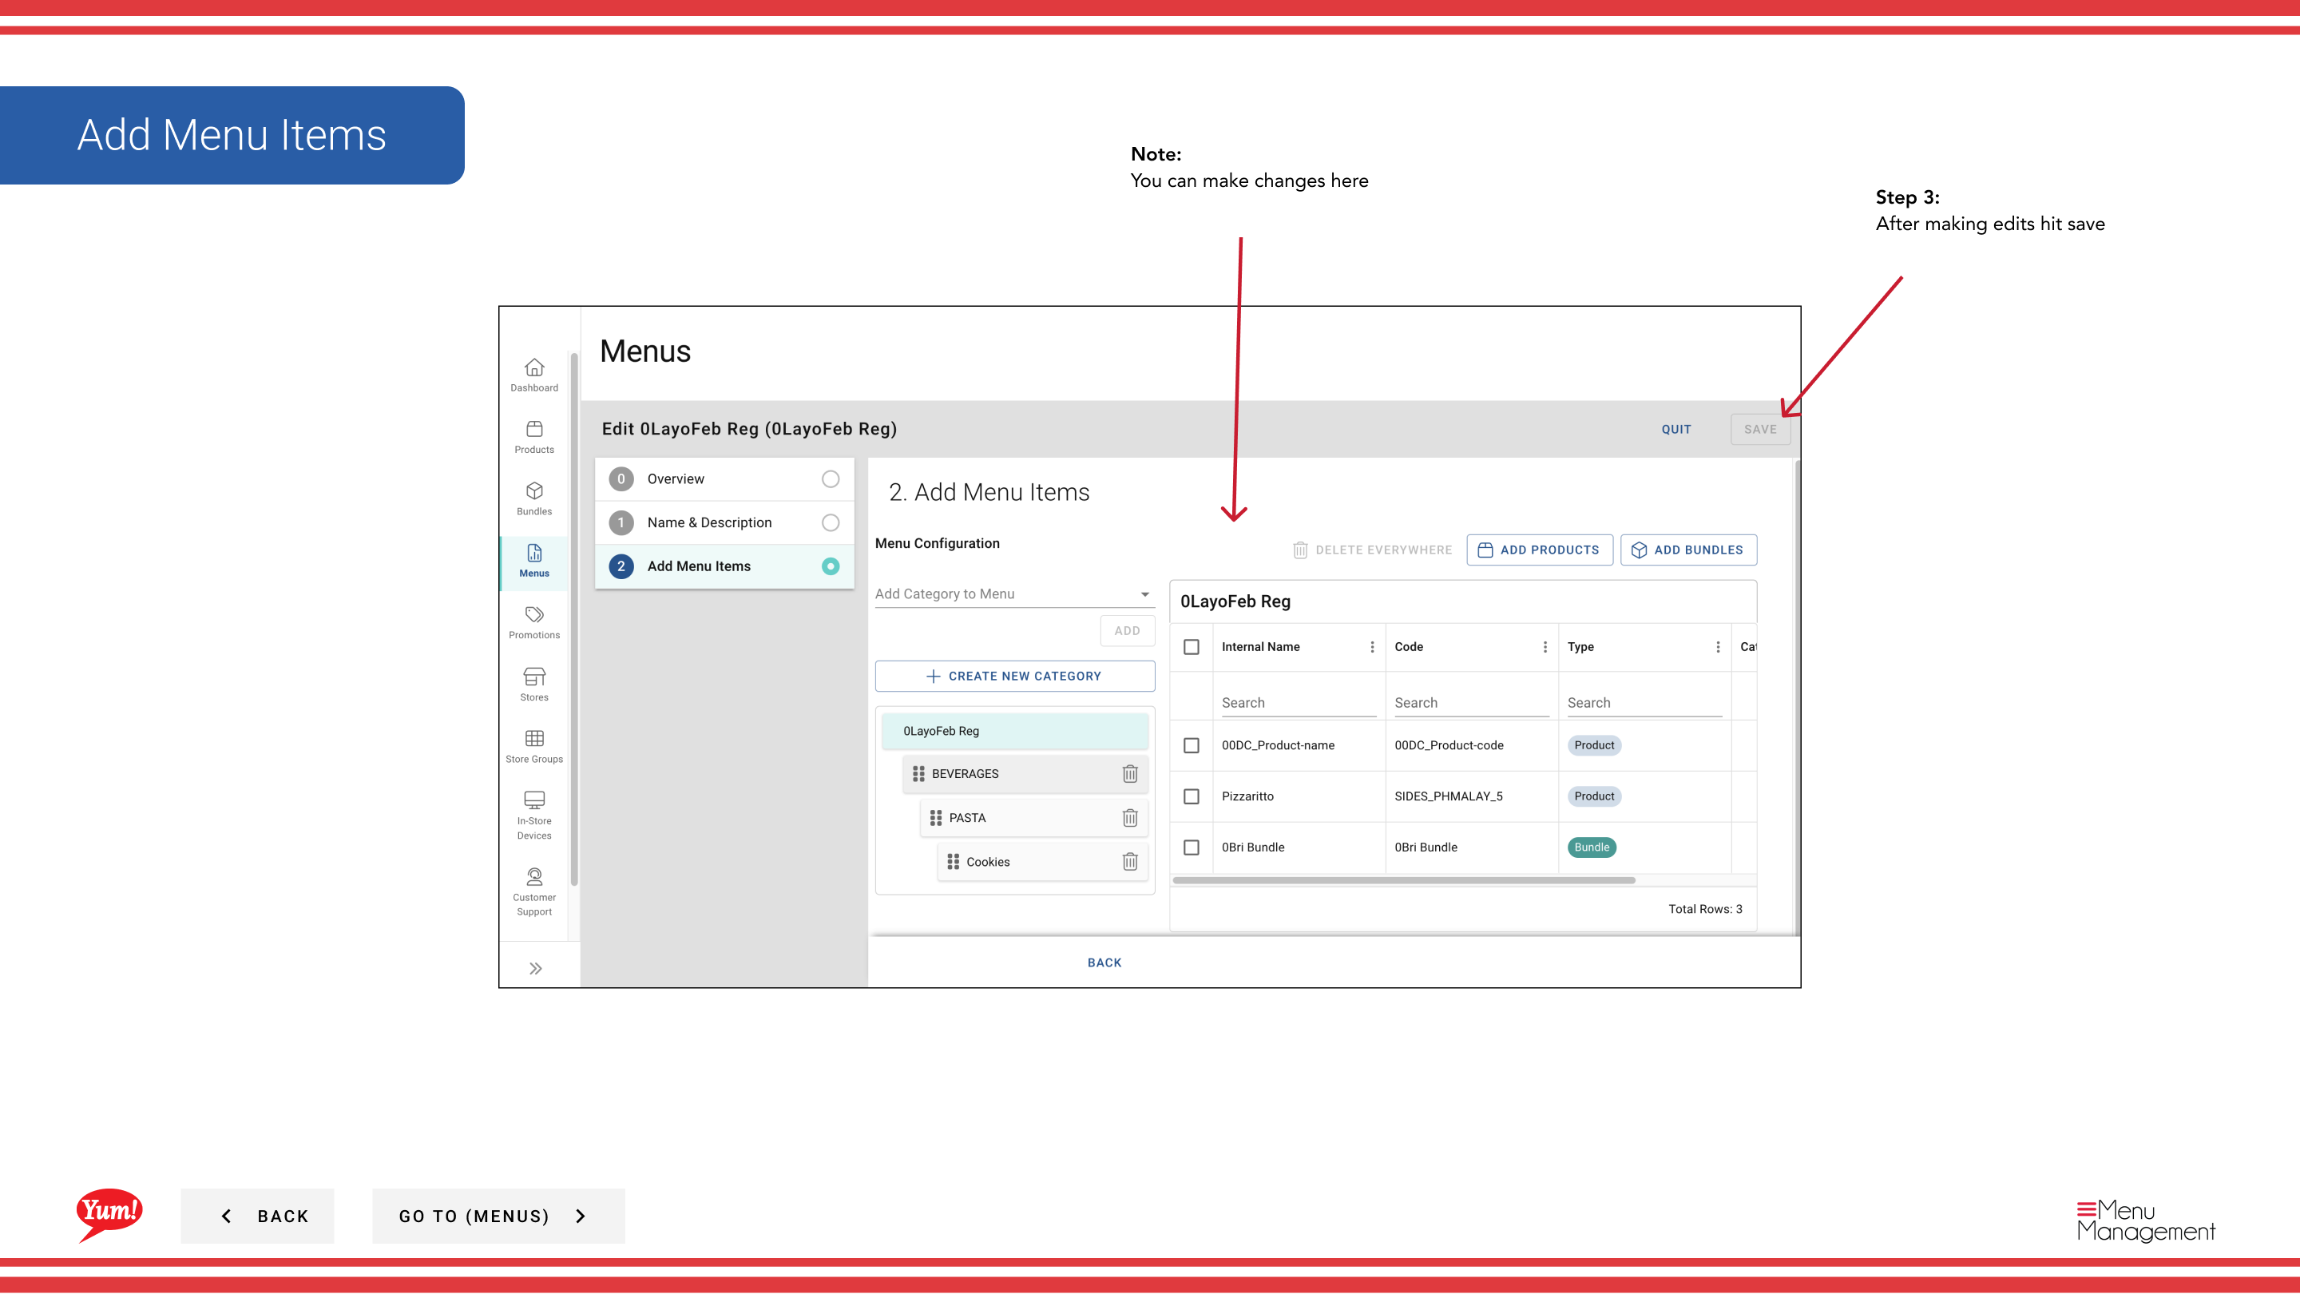Click the Bundle type badge
This screenshot has height=1294, width=2300.
tap(1591, 847)
